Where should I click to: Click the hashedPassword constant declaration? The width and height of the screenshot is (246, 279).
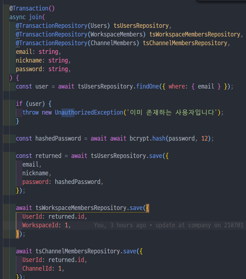coord(58,138)
